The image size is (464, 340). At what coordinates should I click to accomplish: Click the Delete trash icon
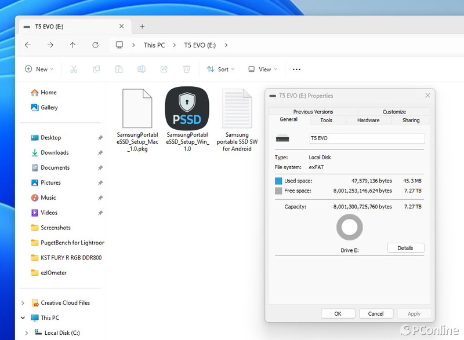[x=186, y=69]
